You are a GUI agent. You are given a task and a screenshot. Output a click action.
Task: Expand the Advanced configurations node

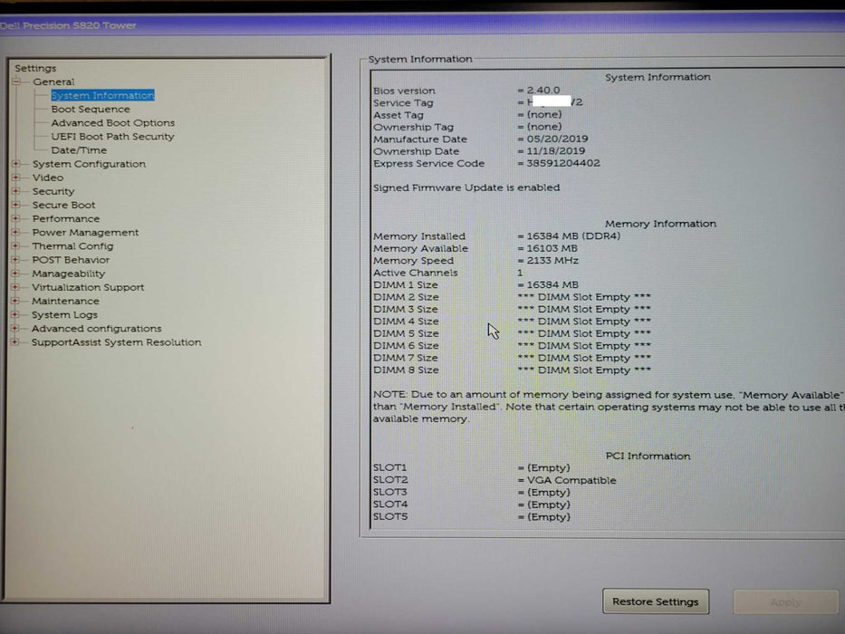pos(16,328)
